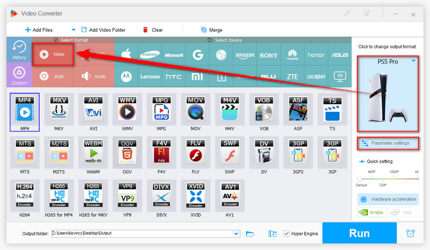Open the Google device category
The width and height of the screenshot is (430, 250).
197,54
